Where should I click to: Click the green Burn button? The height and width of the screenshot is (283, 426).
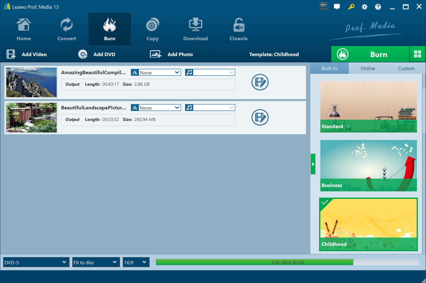370,54
